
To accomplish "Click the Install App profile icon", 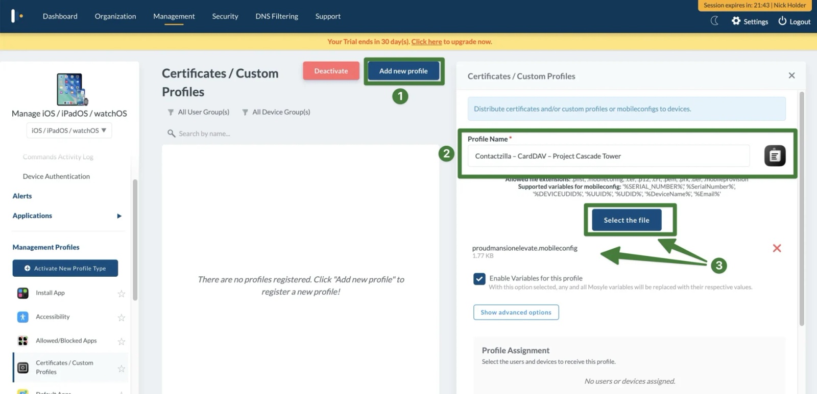I will click(x=23, y=293).
